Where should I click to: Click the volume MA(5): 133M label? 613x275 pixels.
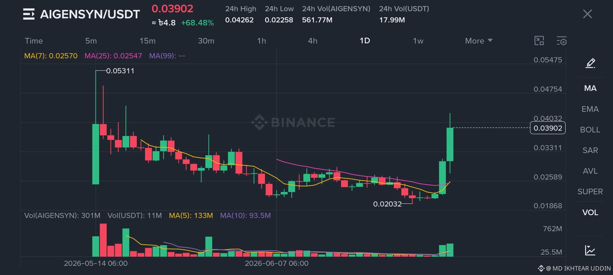pos(191,215)
